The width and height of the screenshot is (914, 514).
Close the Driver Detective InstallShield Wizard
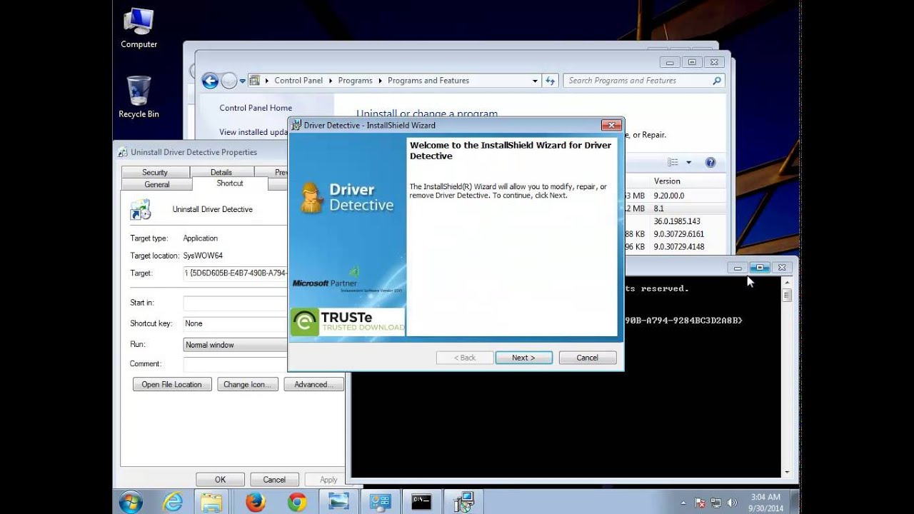coord(611,125)
